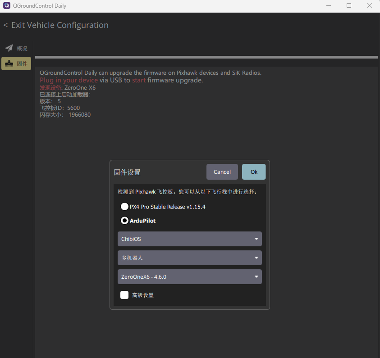Open the ZeroOneX6 - 4.6.0 firmware dropdown

(x=189, y=276)
